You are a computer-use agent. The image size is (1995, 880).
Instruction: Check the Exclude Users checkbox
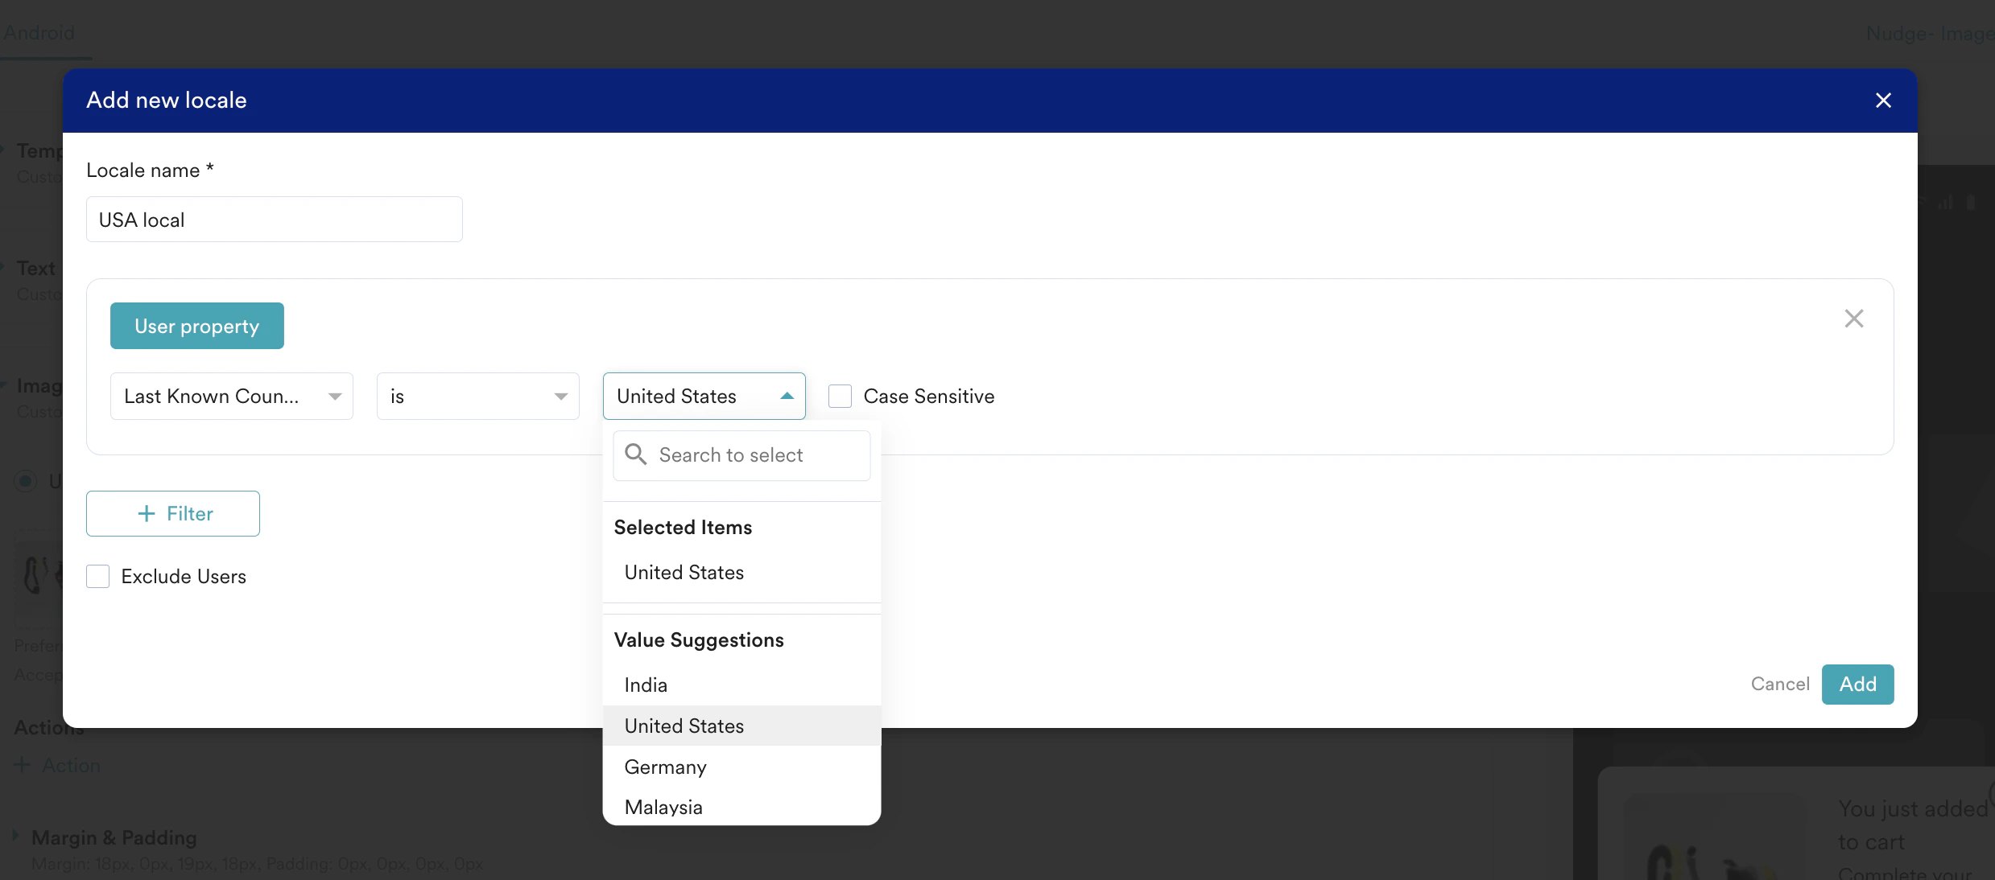[98, 576]
